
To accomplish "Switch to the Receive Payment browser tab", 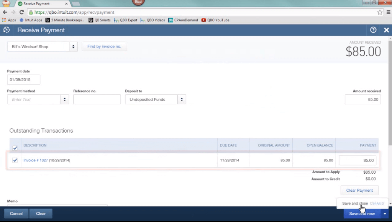I will point(36,3).
